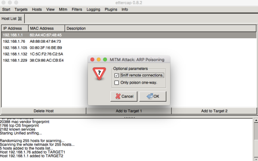Click the log scrollbar up arrow
The height and width of the screenshot is (161, 258).
256,121
